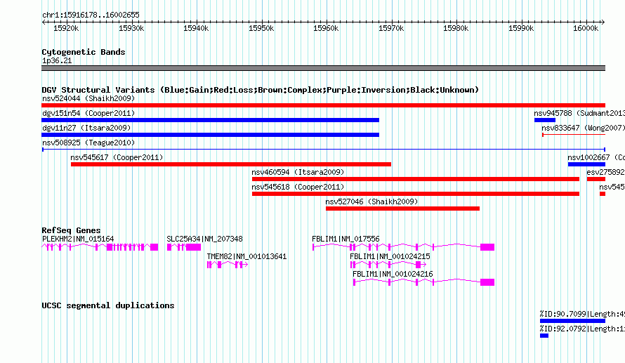
Task: Click the thin nsv833647 (Wong2007) red line
Action: [574, 135]
